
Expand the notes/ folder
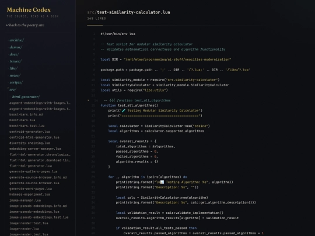click(x=15, y=75)
